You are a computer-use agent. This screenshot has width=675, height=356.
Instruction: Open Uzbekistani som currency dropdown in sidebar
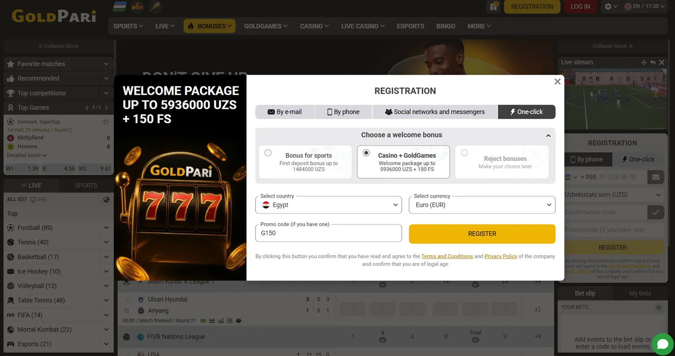coord(613,195)
